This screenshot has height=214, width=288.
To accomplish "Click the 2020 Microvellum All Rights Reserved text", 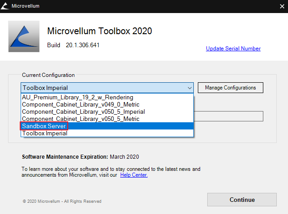I will [62, 201].
